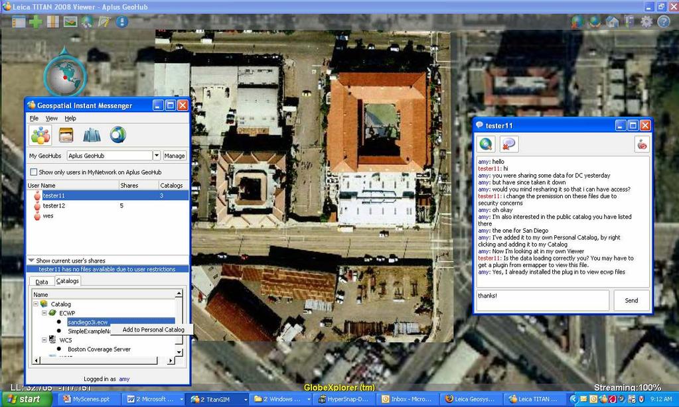Select user wes in the list
Viewport: 679px width, 407px height.
(x=108, y=216)
